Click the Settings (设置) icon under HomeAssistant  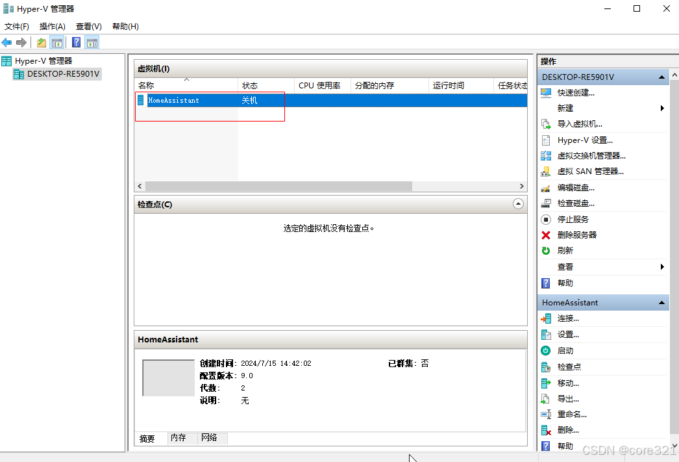tap(546, 335)
